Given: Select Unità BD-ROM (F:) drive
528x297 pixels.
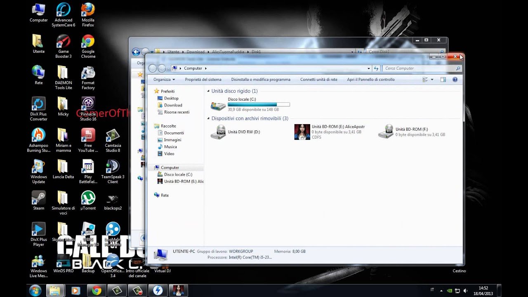Looking at the screenshot, I should 412,132.
